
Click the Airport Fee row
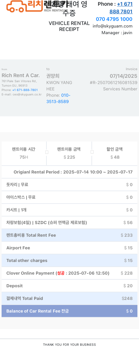pyautogui.click(x=69, y=248)
